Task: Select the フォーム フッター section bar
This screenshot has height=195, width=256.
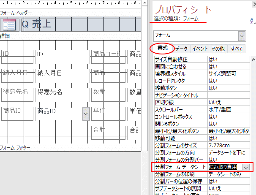Action: click(71, 148)
